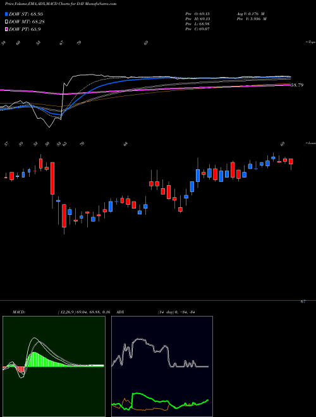This screenshot has height=417, width=316.
Task: Click the last red candlestick on the right
Action: pos(291,161)
